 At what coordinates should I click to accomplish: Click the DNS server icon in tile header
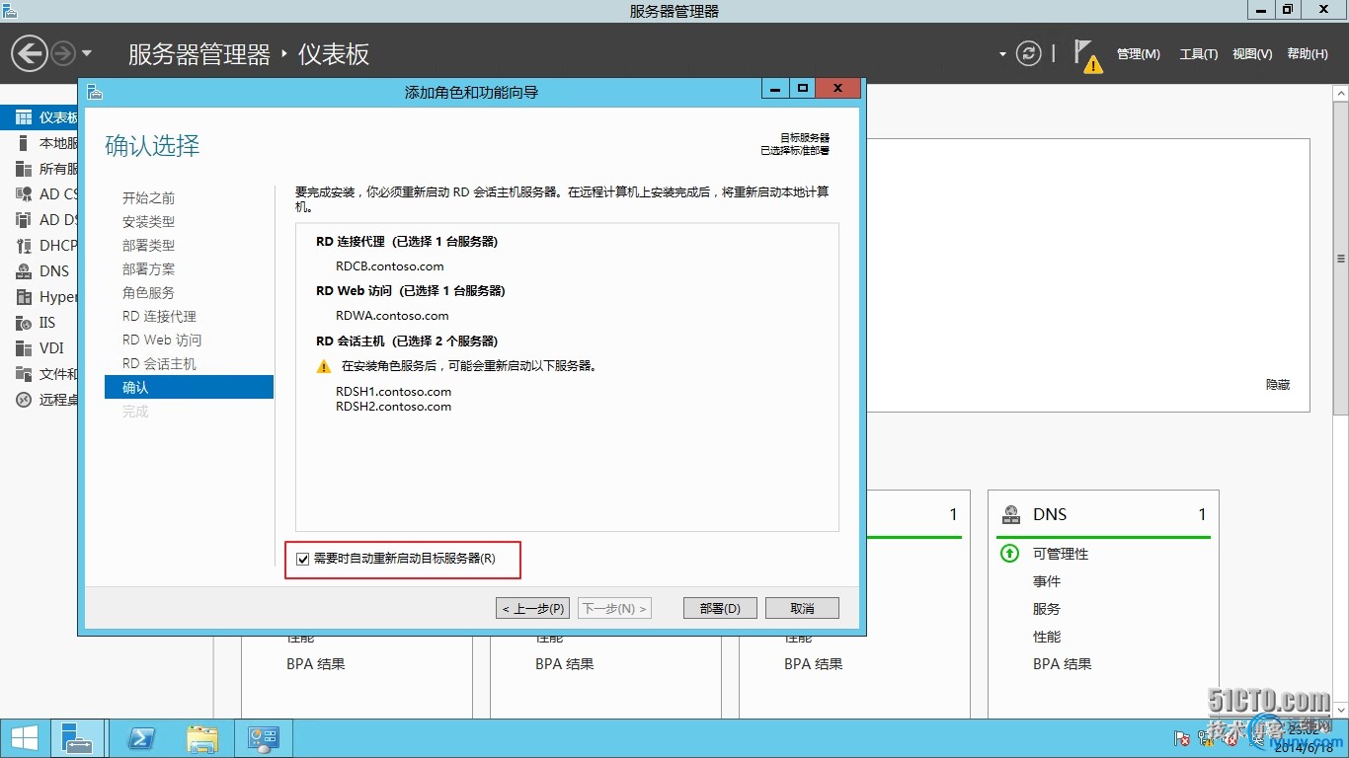tap(1011, 514)
